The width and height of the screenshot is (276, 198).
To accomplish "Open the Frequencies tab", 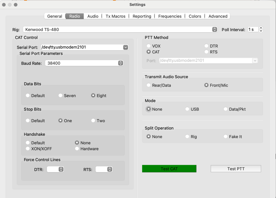I will [170, 16].
